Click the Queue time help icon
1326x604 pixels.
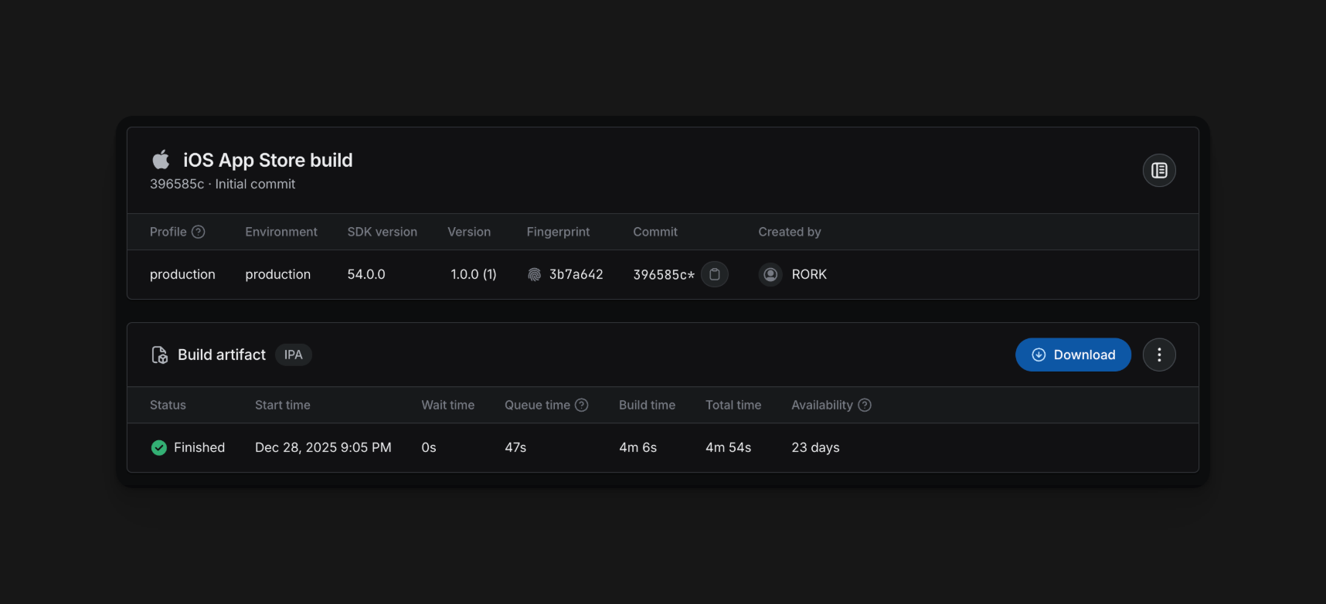pos(582,405)
